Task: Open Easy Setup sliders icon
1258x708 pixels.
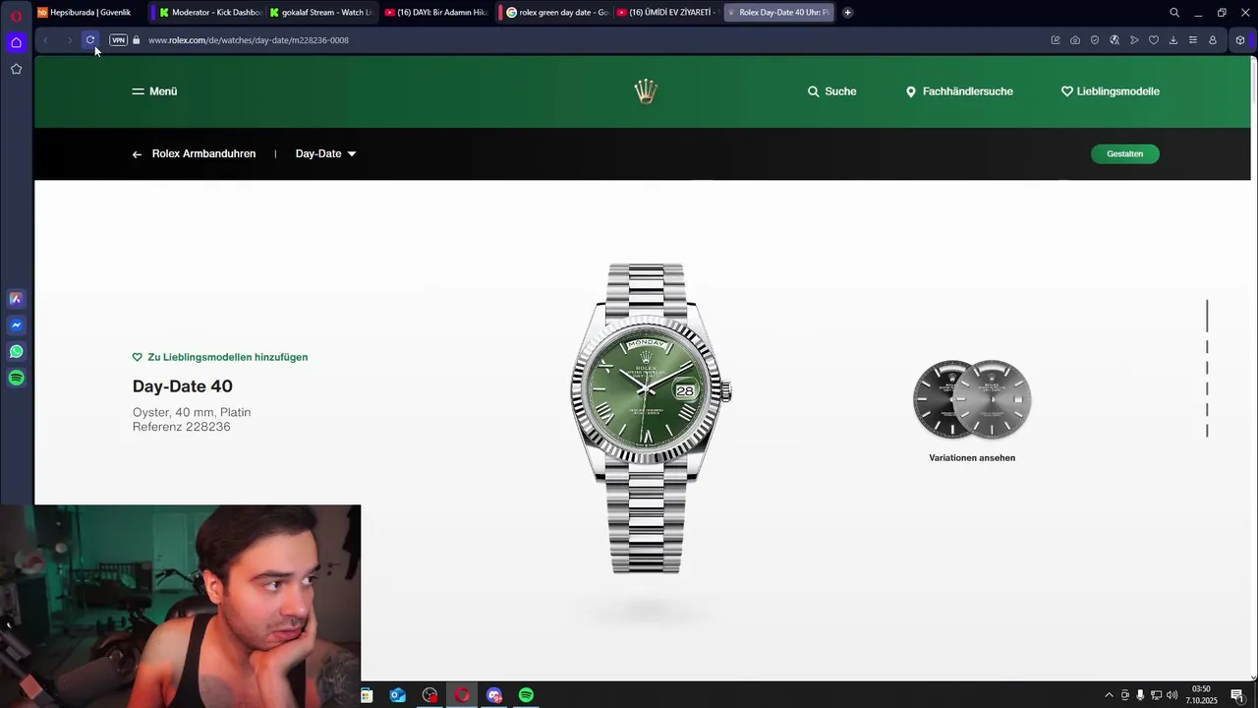Action: tap(1193, 40)
